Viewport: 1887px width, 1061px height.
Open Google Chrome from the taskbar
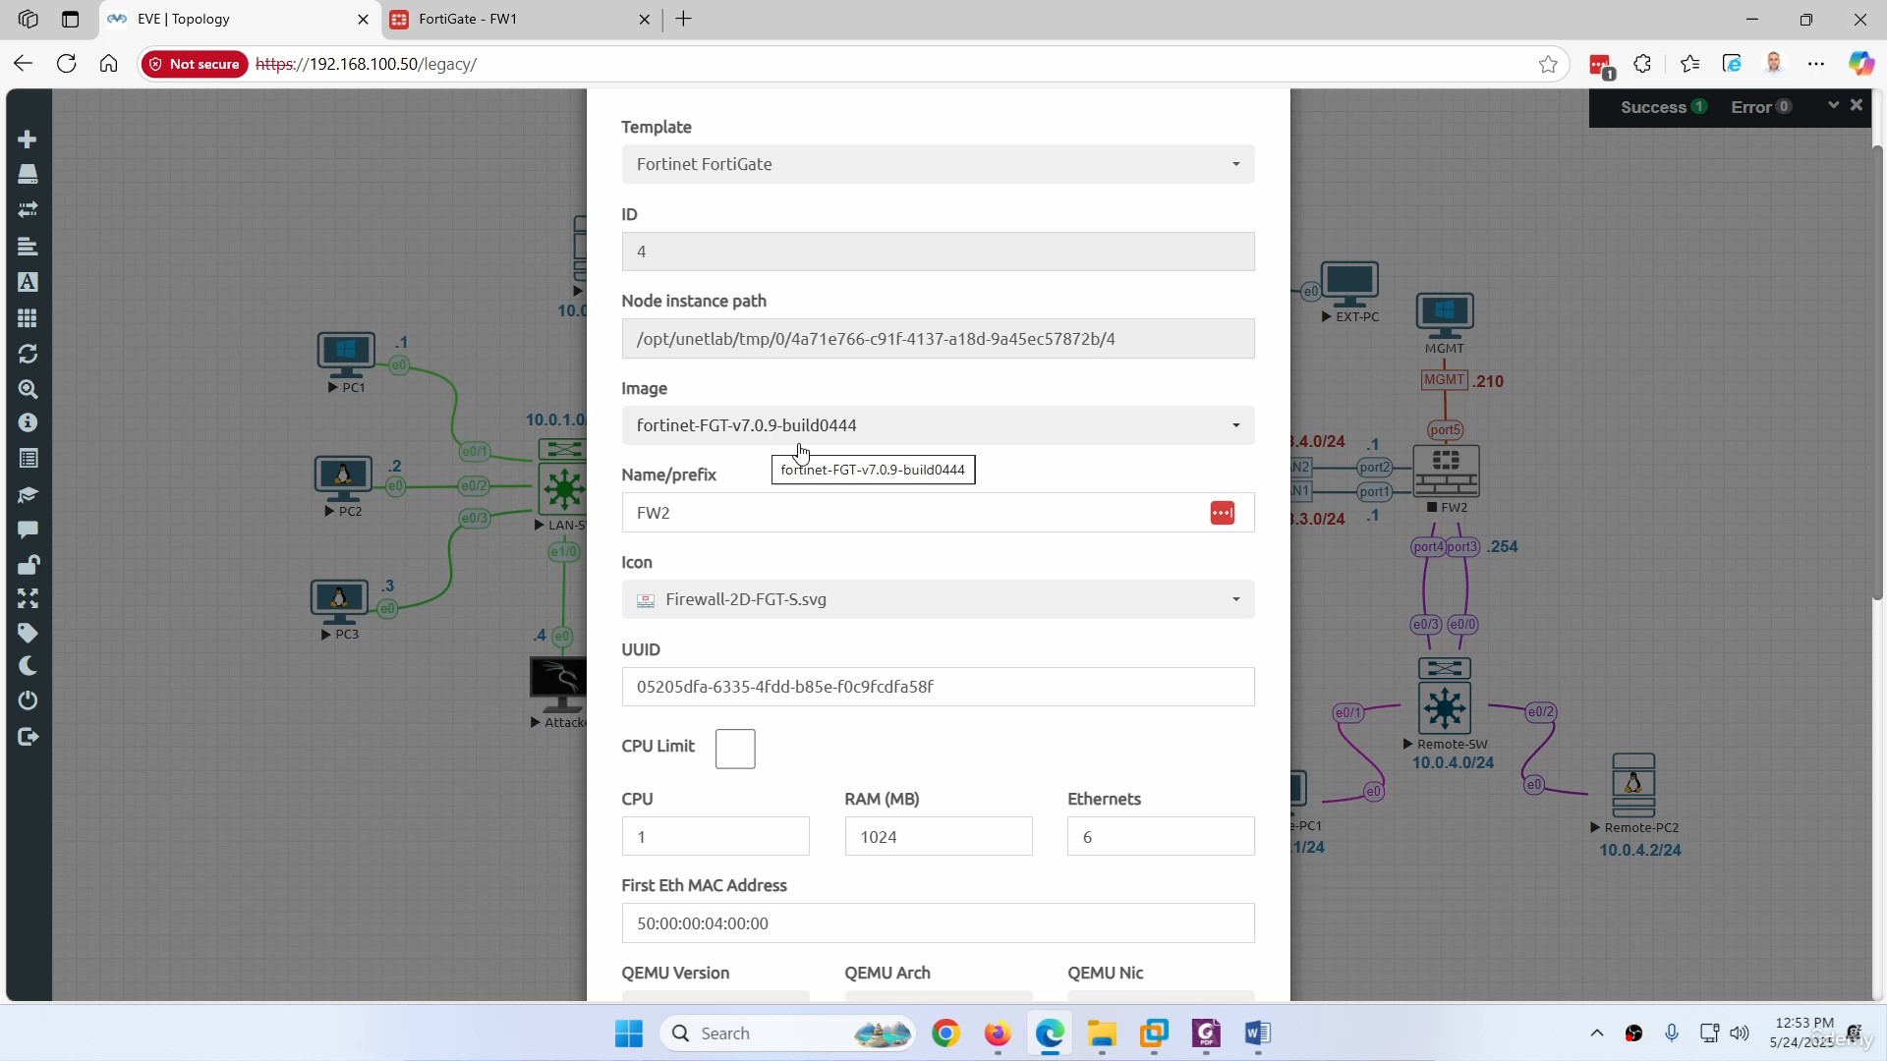pyautogui.click(x=945, y=1033)
